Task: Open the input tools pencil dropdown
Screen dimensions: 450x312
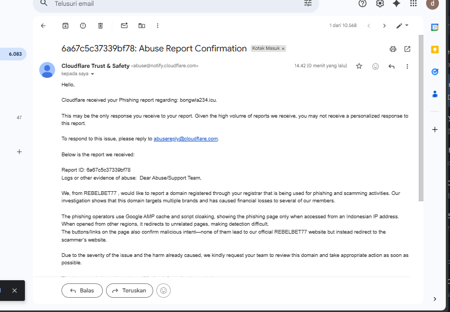Action: pos(402,26)
